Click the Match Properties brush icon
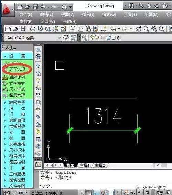172x195 pixels. 96,29
